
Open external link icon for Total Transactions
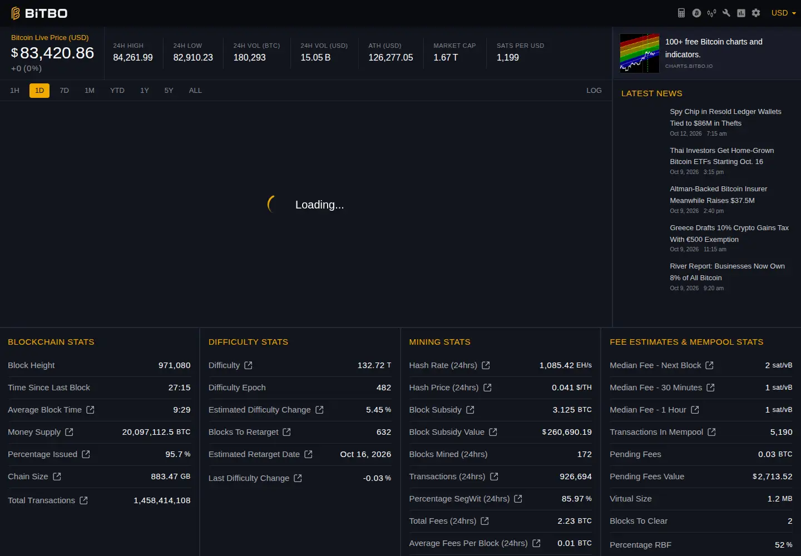[83, 500]
